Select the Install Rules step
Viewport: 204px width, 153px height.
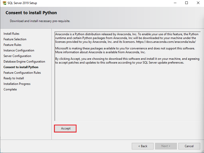click(11, 33)
